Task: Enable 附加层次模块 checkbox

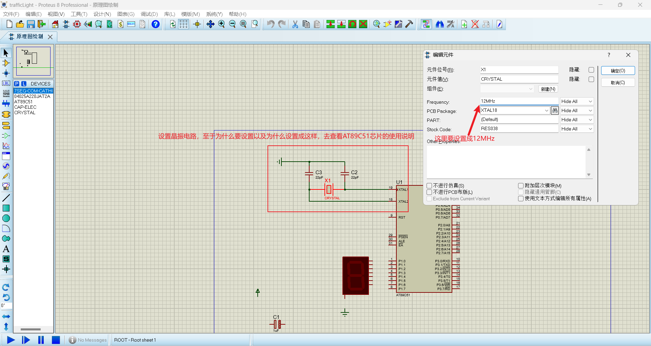Action: [521, 186]
